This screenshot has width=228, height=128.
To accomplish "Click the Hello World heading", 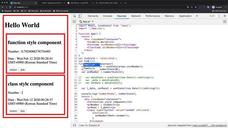I will point(22,25).
